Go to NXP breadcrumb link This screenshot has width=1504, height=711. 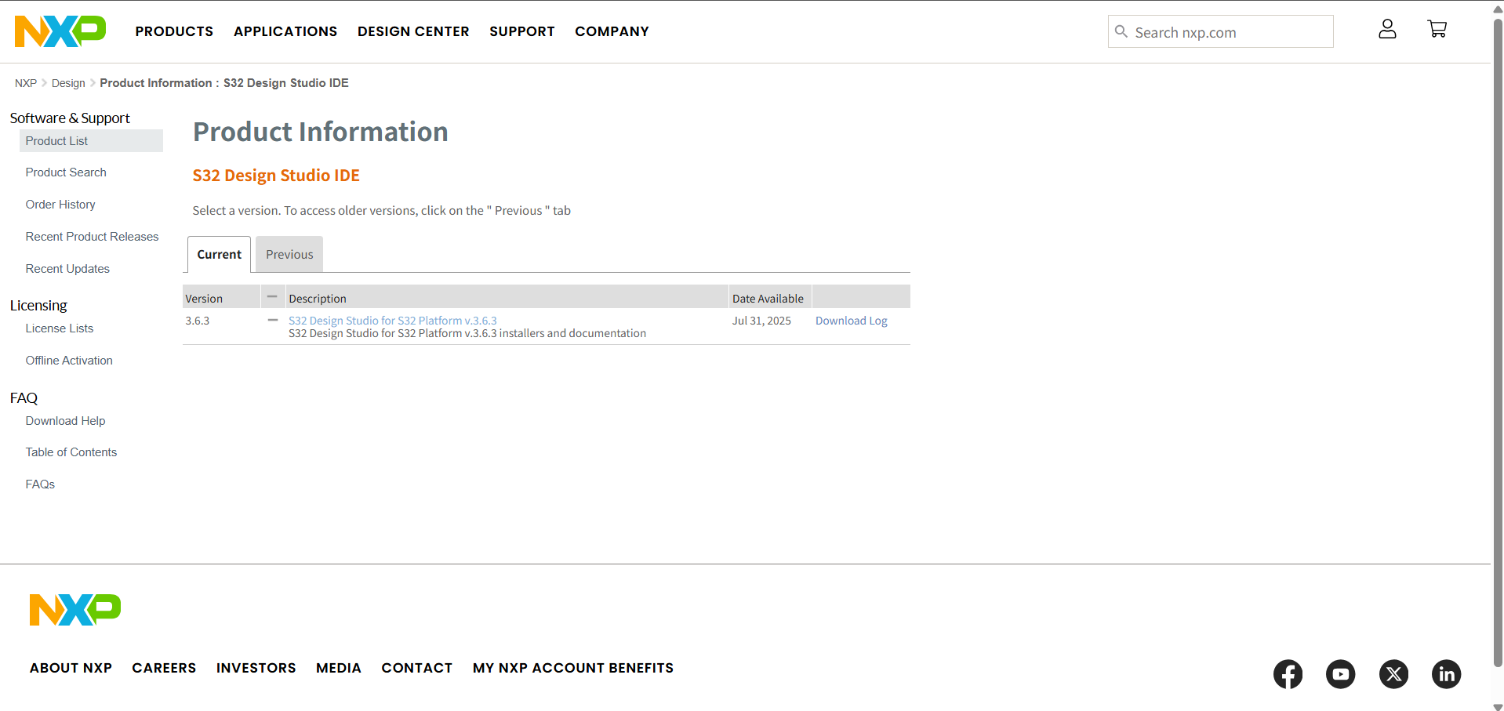[26, 83]
